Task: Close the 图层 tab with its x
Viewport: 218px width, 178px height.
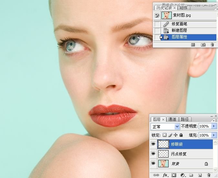Action: 163,119
